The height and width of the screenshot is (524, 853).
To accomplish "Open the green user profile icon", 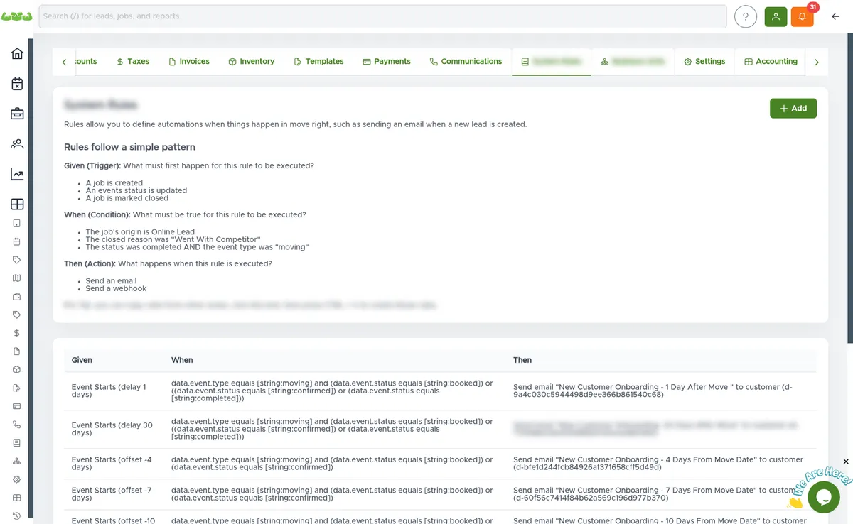I will (775, 16).
